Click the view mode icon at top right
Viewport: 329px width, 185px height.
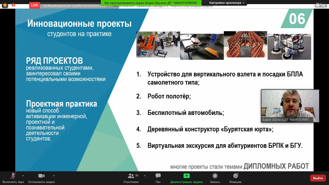(320, 4)
